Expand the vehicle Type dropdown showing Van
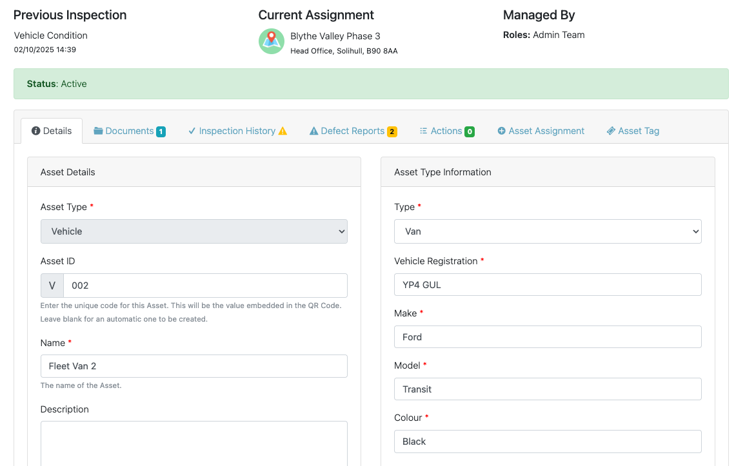Screen dimensions: 745x466 pos(547,231)
